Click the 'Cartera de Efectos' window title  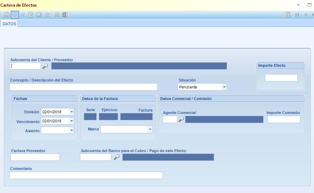[x=19, y=5]
